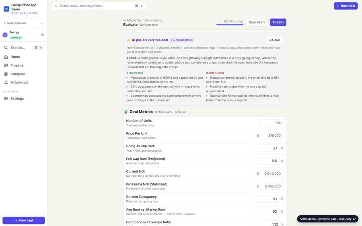
Task: Click the Deal Metrics chart icon
Action: pyautogui.click(x=125, y=112)
